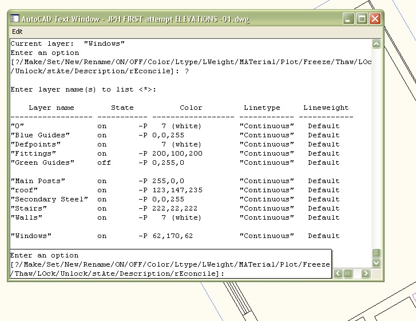Click the "Secondary Steel" layer name
Screen dimensions: 416x321
click(x=49, y=199)
